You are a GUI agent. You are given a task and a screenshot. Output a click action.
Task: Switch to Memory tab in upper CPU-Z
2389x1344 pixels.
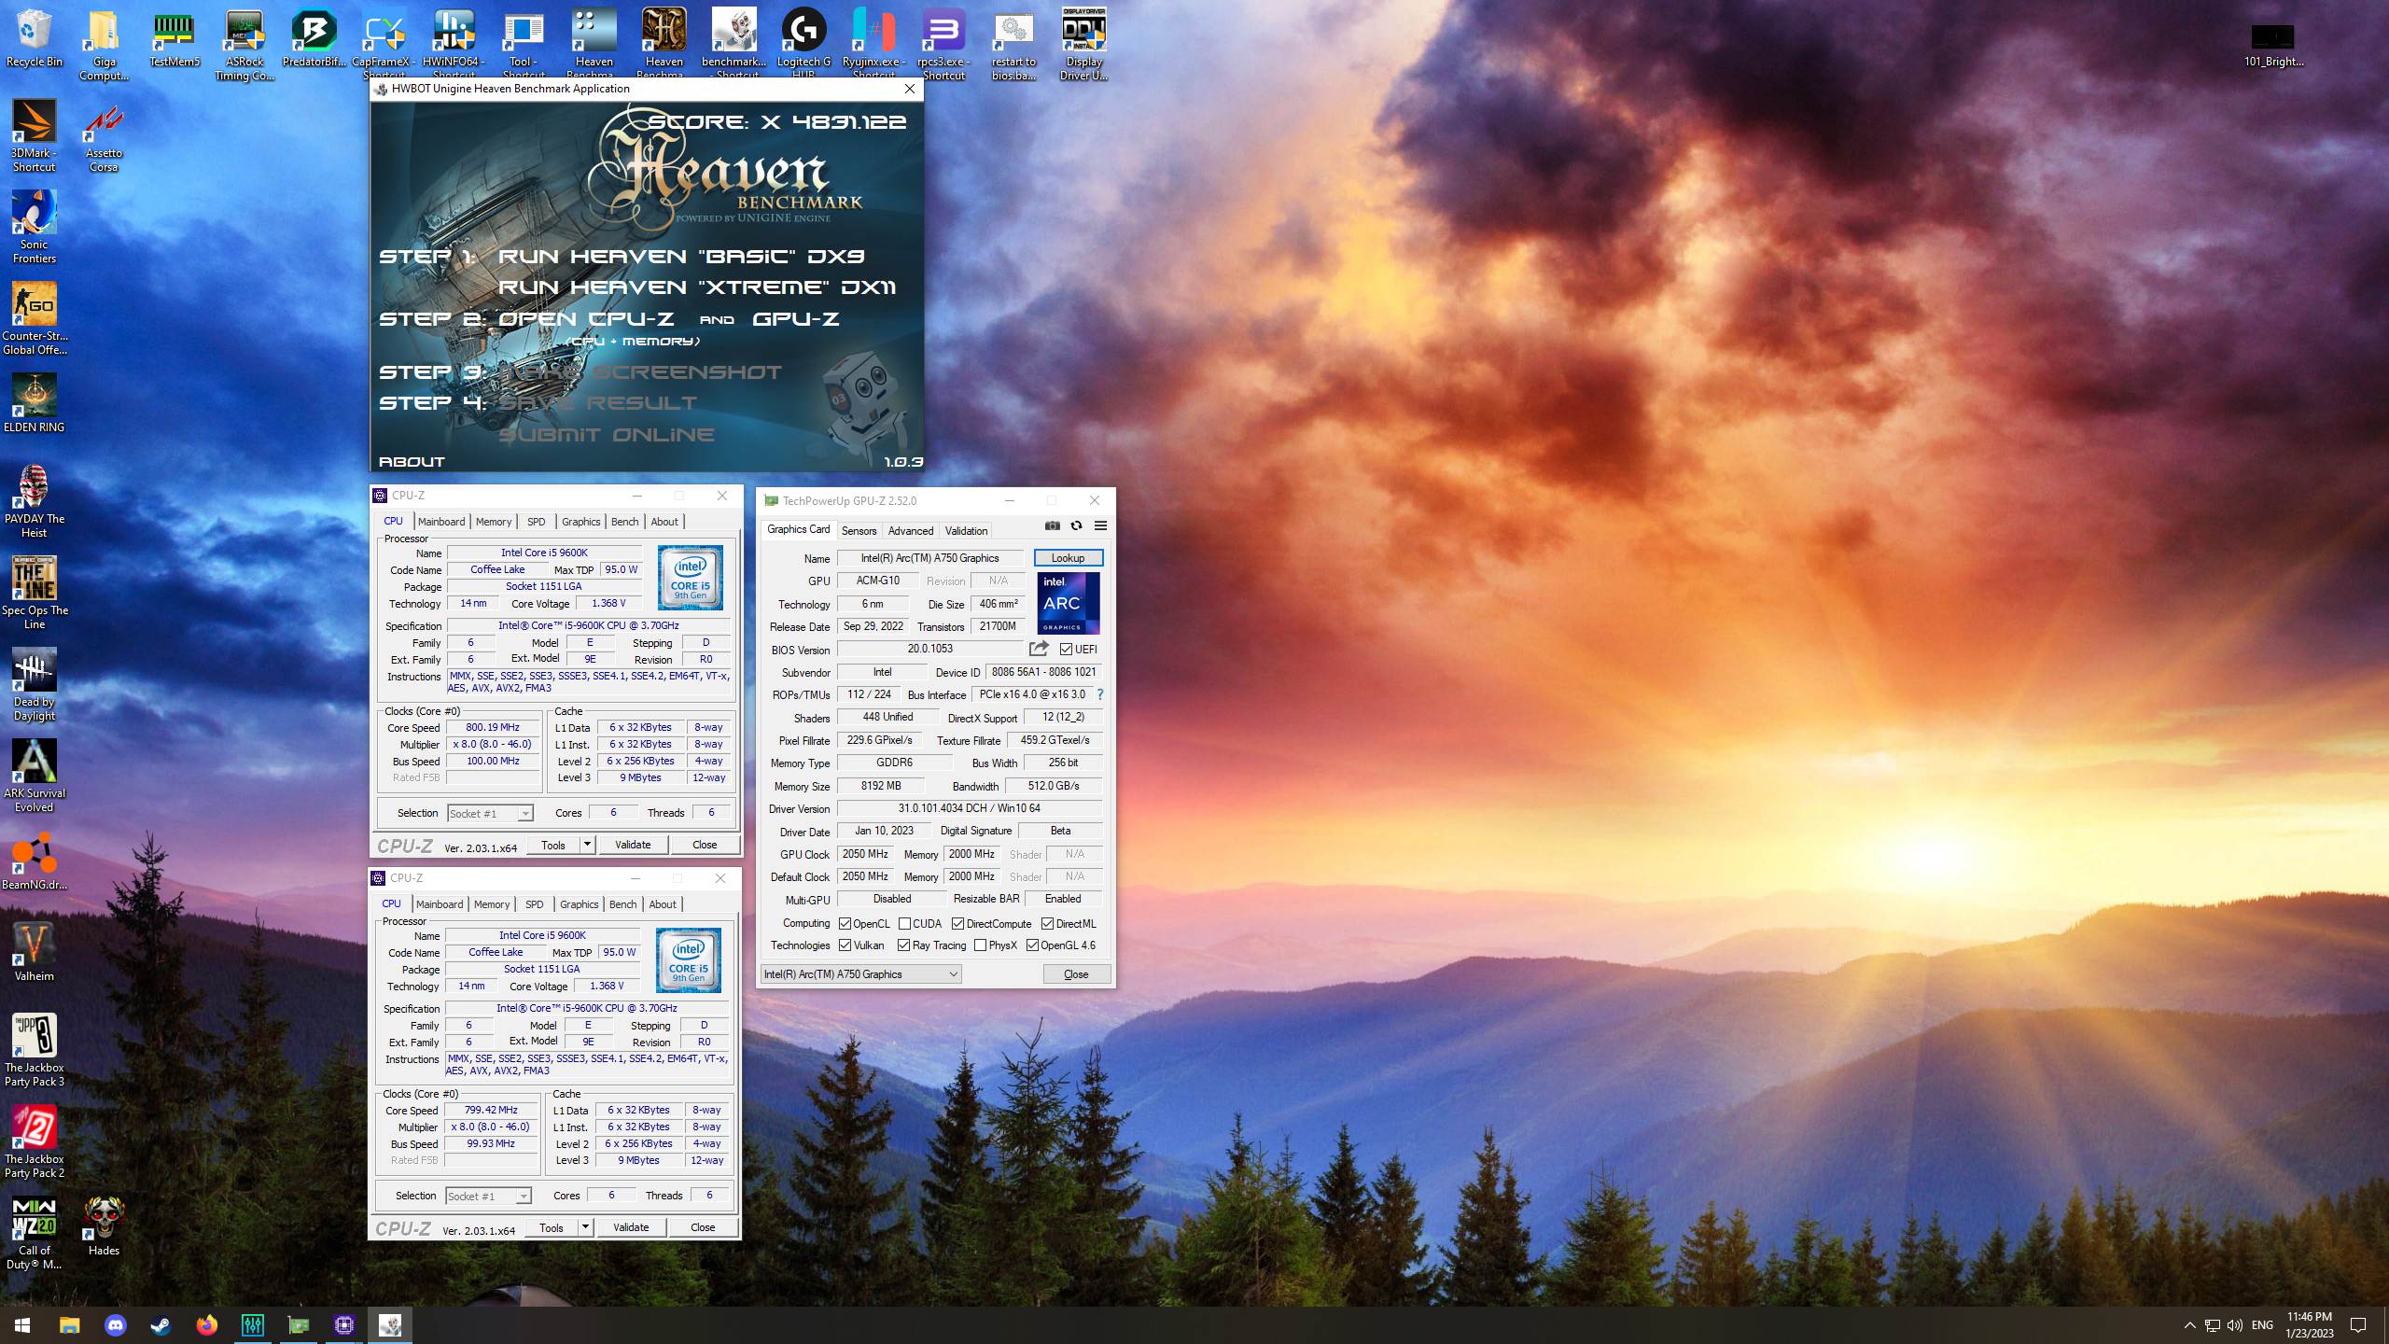coord(494,522)
